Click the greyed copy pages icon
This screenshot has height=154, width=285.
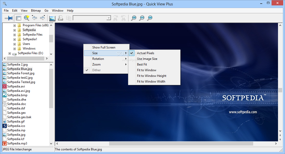(69, 18)
